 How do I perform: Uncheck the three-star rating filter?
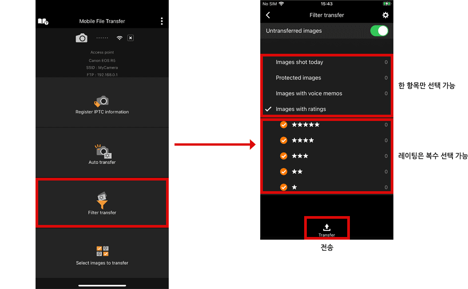284,156
